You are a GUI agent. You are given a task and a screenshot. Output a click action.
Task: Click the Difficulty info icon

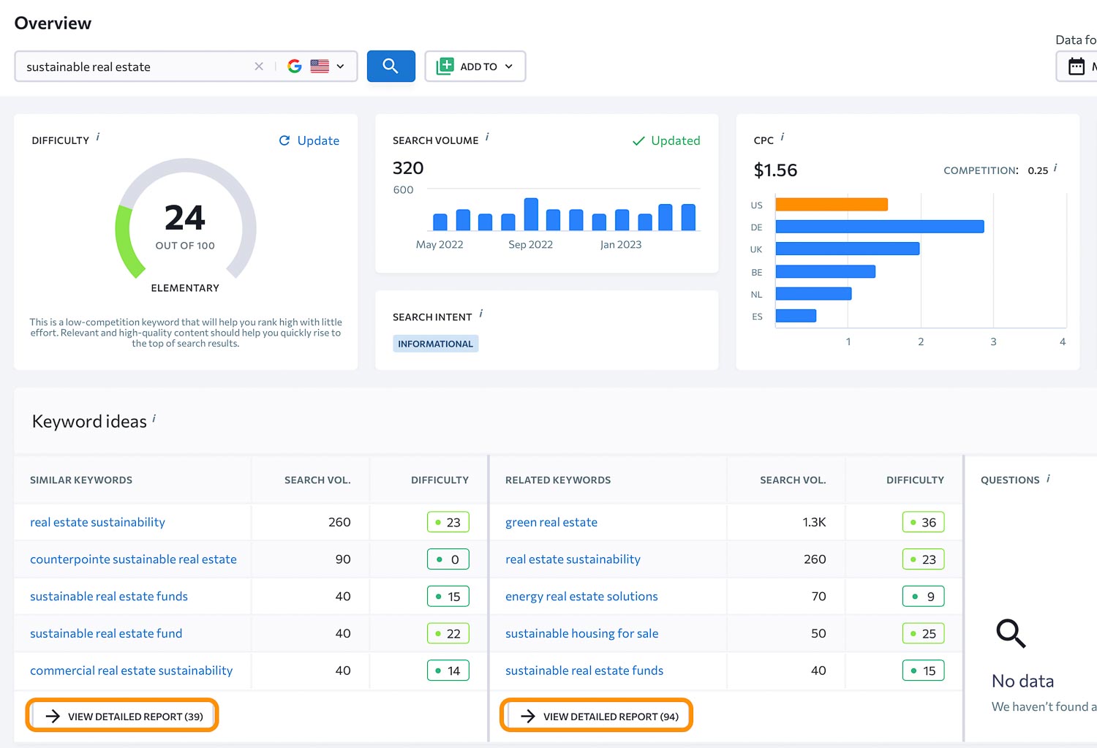[98, 137]
